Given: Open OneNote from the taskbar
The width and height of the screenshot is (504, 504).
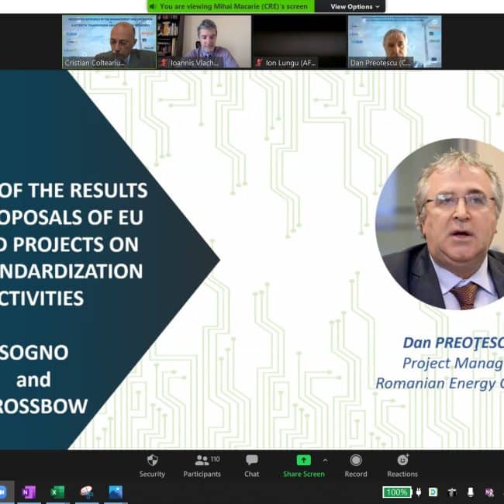Looking at the screenshot, I should (x=29, y=492).
